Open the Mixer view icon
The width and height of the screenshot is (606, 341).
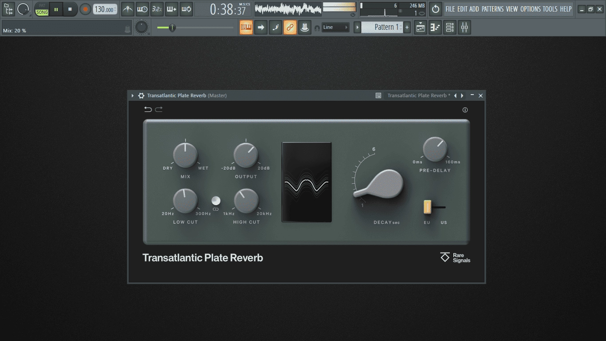point(464,28)
